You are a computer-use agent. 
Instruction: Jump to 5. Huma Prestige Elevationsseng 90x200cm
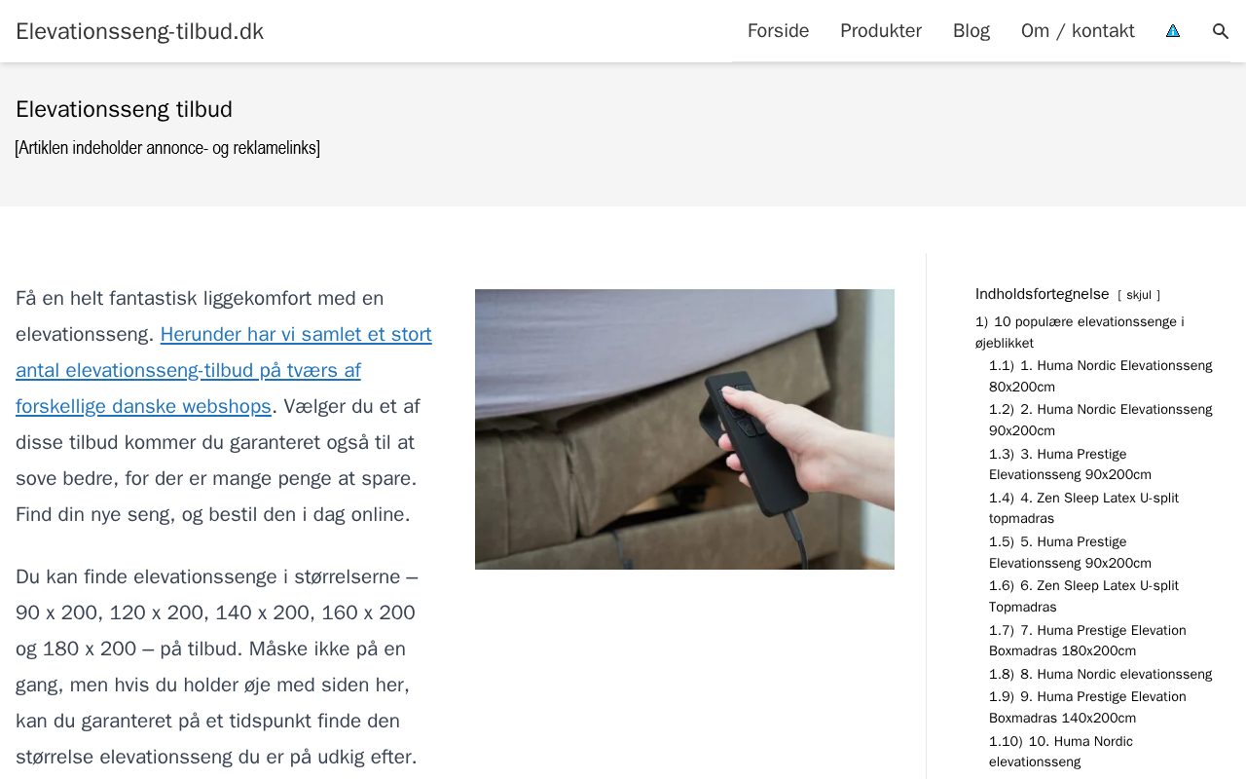(1070, 552)
